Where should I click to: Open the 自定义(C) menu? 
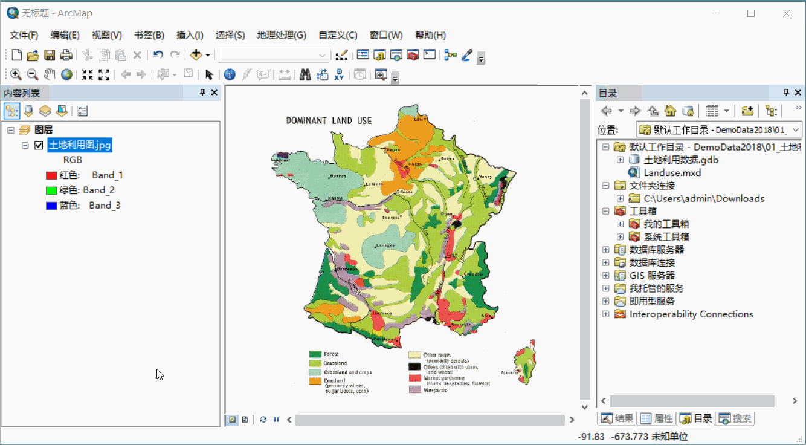[338, 35]
